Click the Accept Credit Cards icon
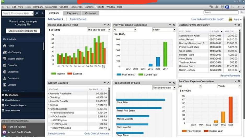 [x=4, y=132]
